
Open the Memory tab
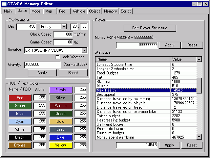(111, 11)
